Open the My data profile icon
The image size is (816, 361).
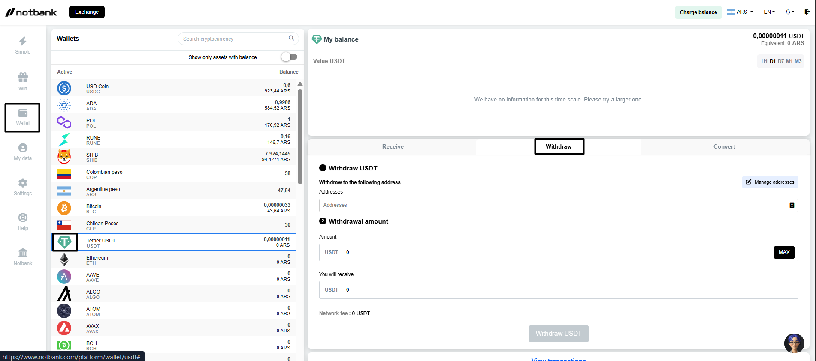[23, 148]
